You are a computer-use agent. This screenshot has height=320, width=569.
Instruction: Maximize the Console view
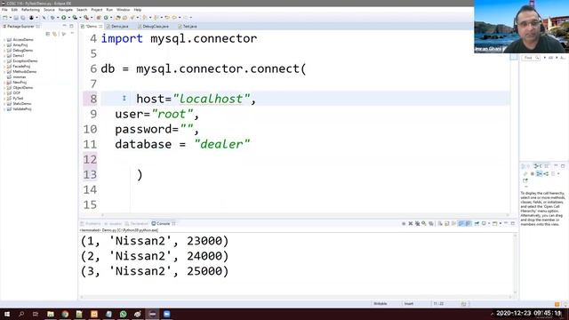pyautogui.click(x=513, y=223)
